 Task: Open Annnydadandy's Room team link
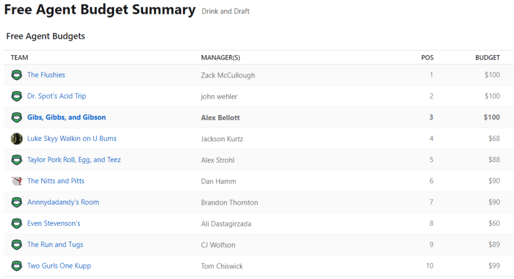tap(63, 203)
